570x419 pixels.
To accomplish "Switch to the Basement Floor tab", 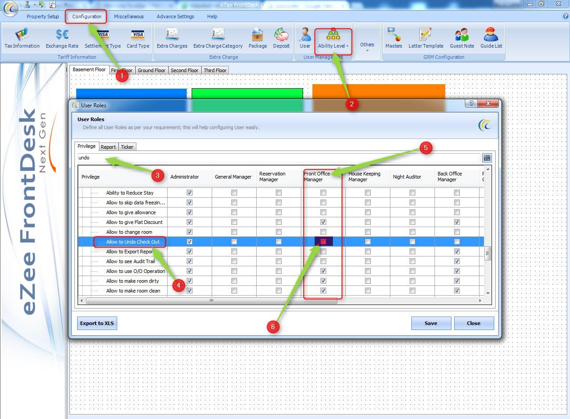I will coord(89,69).
